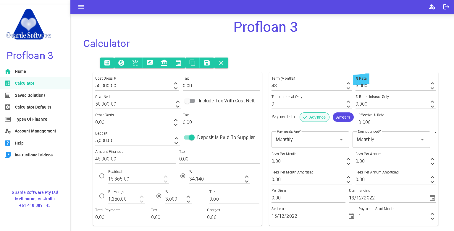Decrease Cost Nett with the down arrow
The width and height of the screenshot is (454, 231).
click(x=177, y=107)
